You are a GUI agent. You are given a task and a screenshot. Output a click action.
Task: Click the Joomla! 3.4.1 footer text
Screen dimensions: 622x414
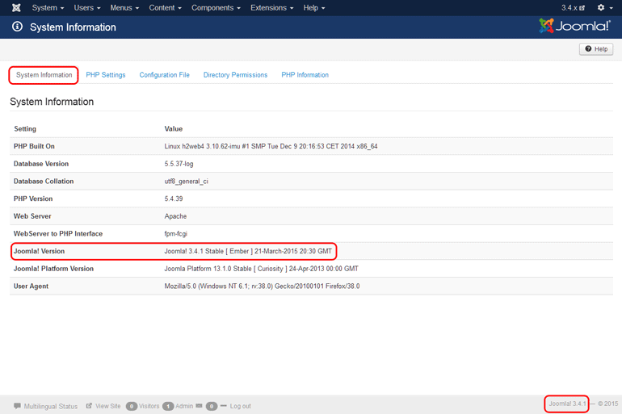(567, 404)
